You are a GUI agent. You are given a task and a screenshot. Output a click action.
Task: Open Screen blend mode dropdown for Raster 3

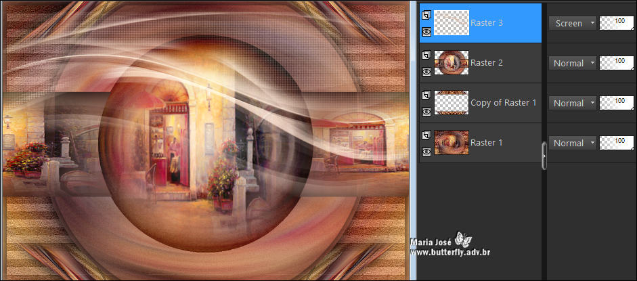(573, 23)
